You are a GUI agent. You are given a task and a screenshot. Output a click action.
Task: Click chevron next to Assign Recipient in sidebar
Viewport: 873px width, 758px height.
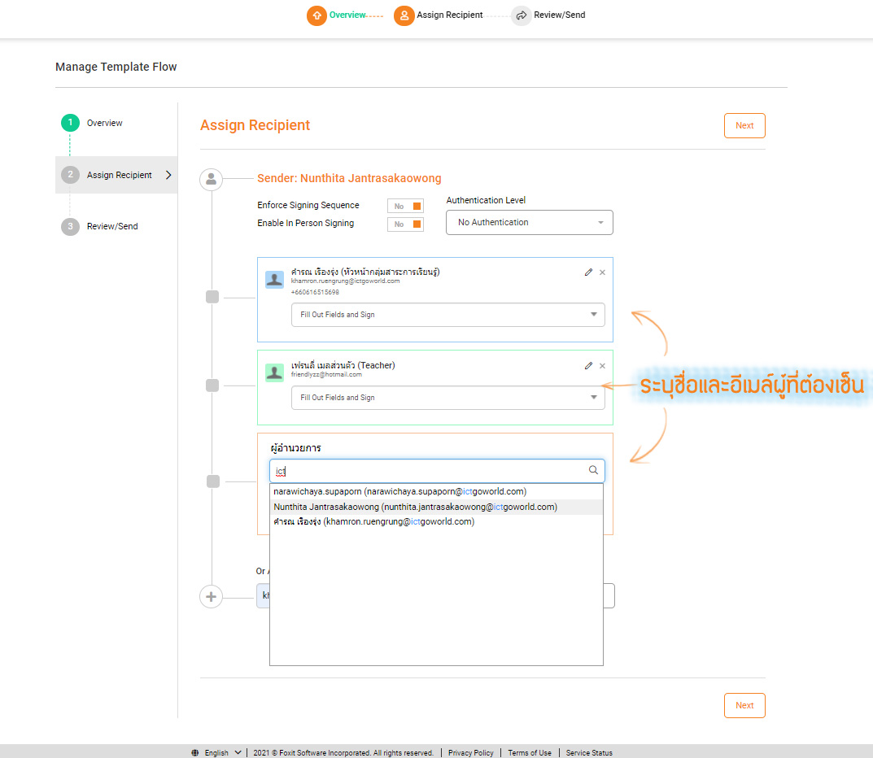[168, 175]
